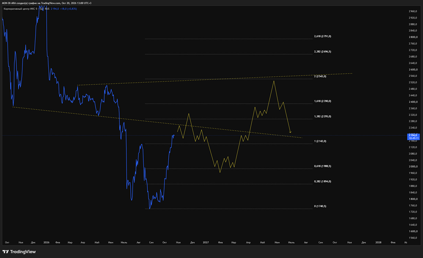Click the Fibonacci level label 0,618 (1 988,5)
The height and width of the screenshot is (258, 423).
(323, 166)
